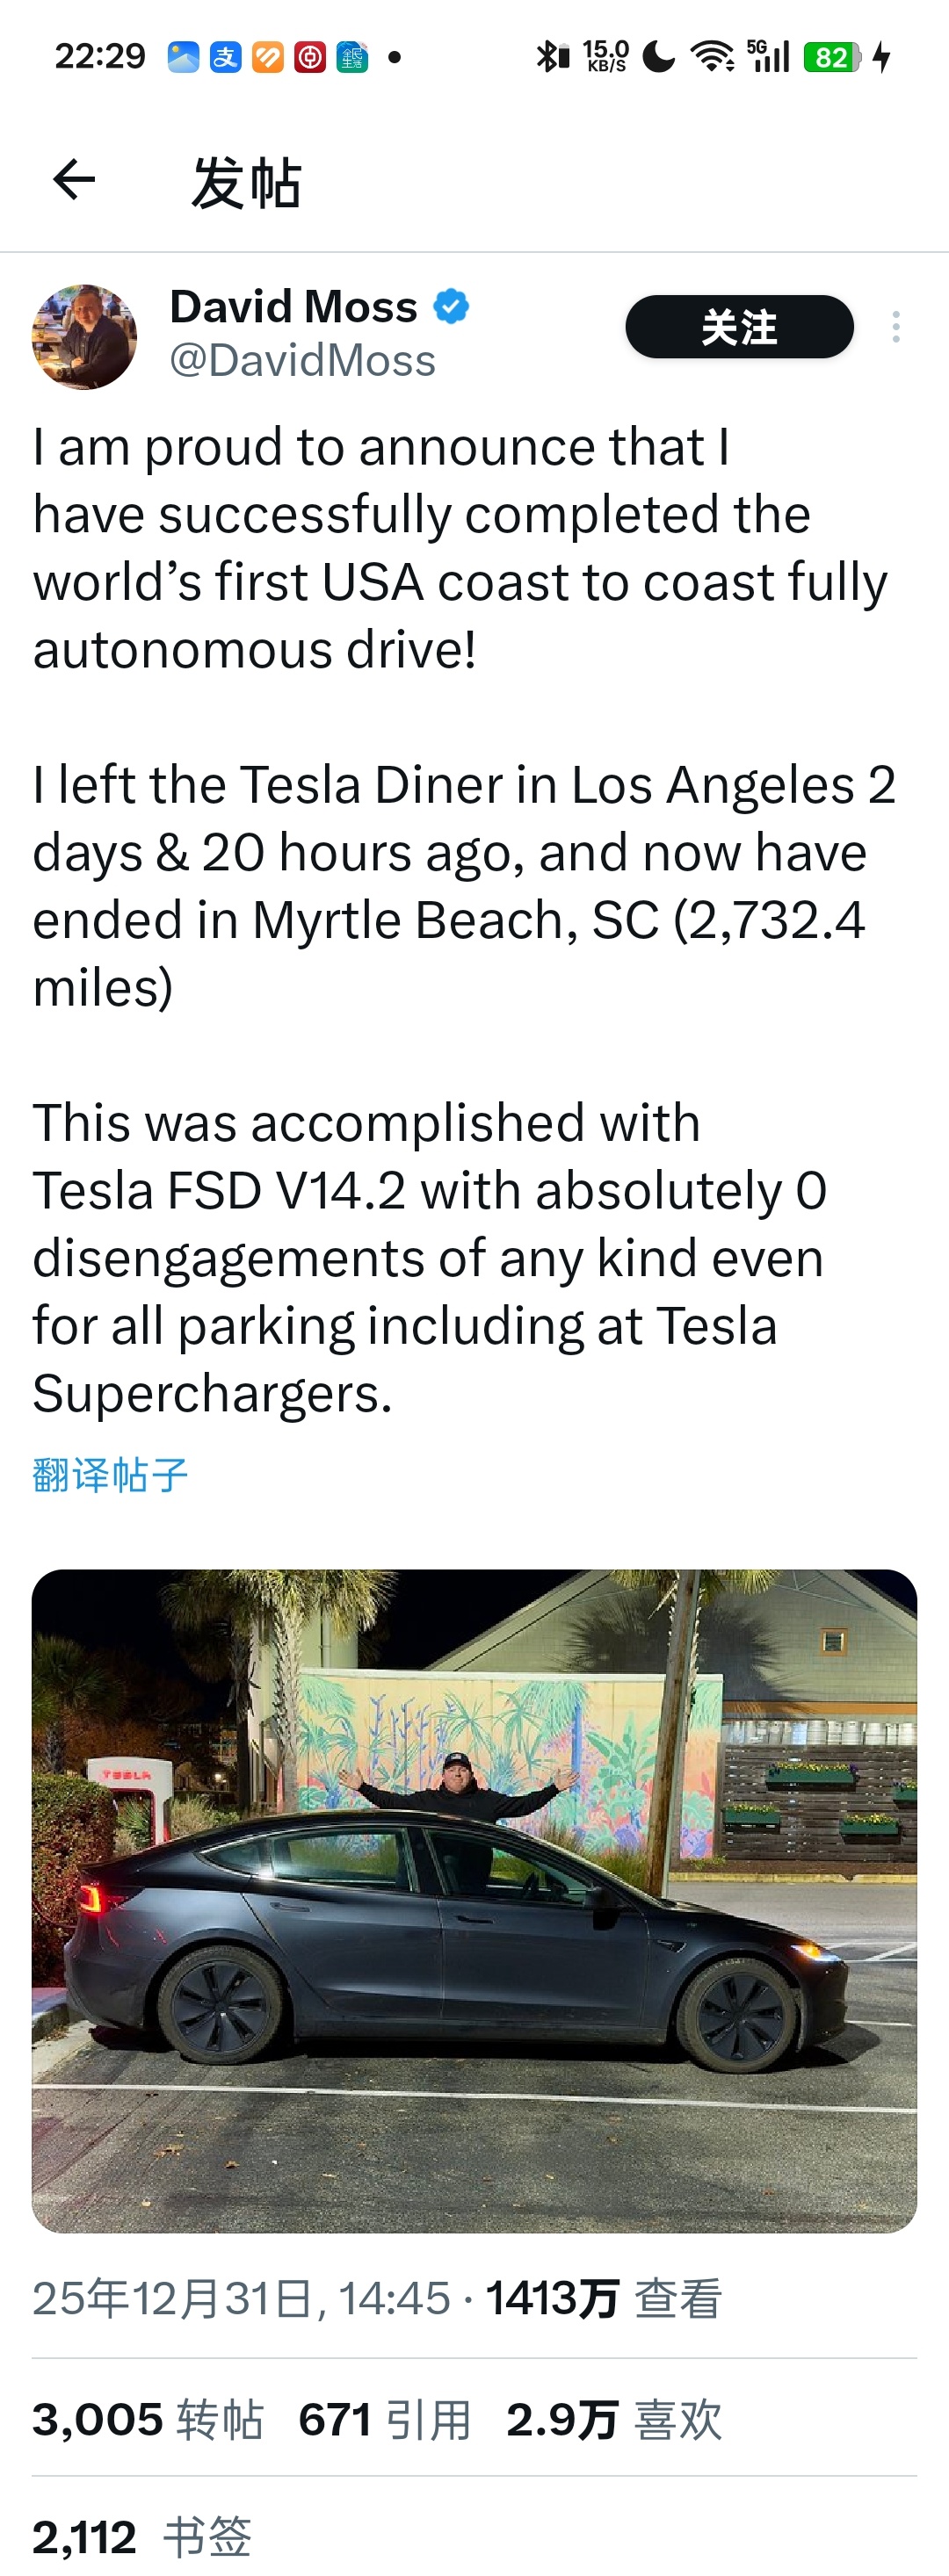Open the three-dot post options menu
The height and width of the screenshot is (2576, 949).
(x=895, y=327)
